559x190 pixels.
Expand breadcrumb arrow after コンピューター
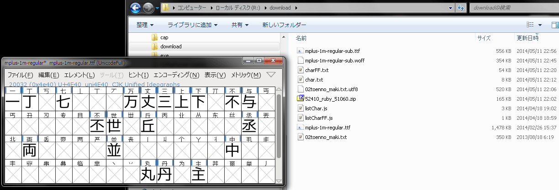tap(211, 8)
